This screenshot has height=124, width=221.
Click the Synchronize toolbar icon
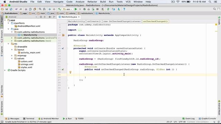11,9
